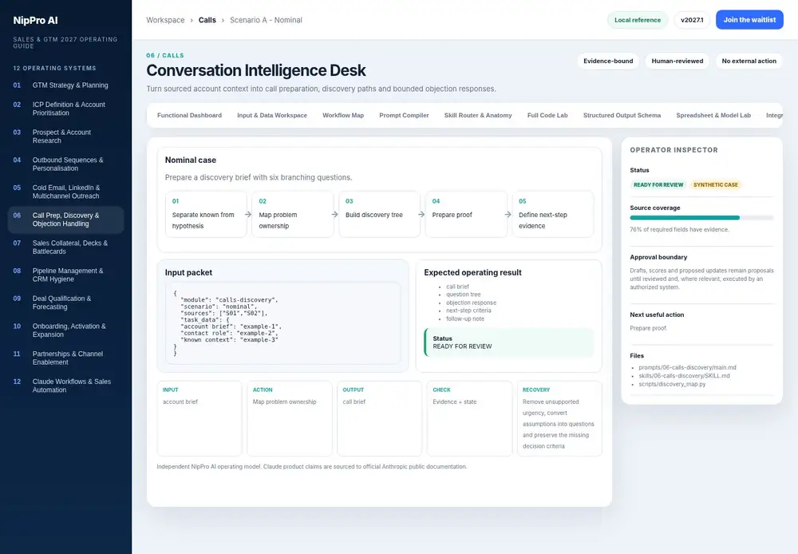798x554 pixels.
Task: Open Prospect & Account Research module
Action: click(65, 136)
